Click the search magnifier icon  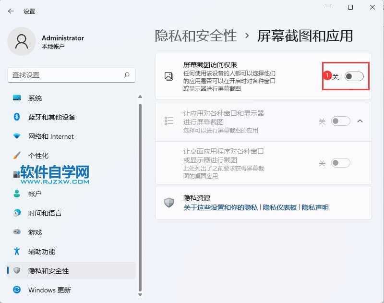click(127, 75)
